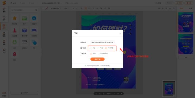Click the add page plus button
Screen dimensions: 195x98
coord(186,57)
